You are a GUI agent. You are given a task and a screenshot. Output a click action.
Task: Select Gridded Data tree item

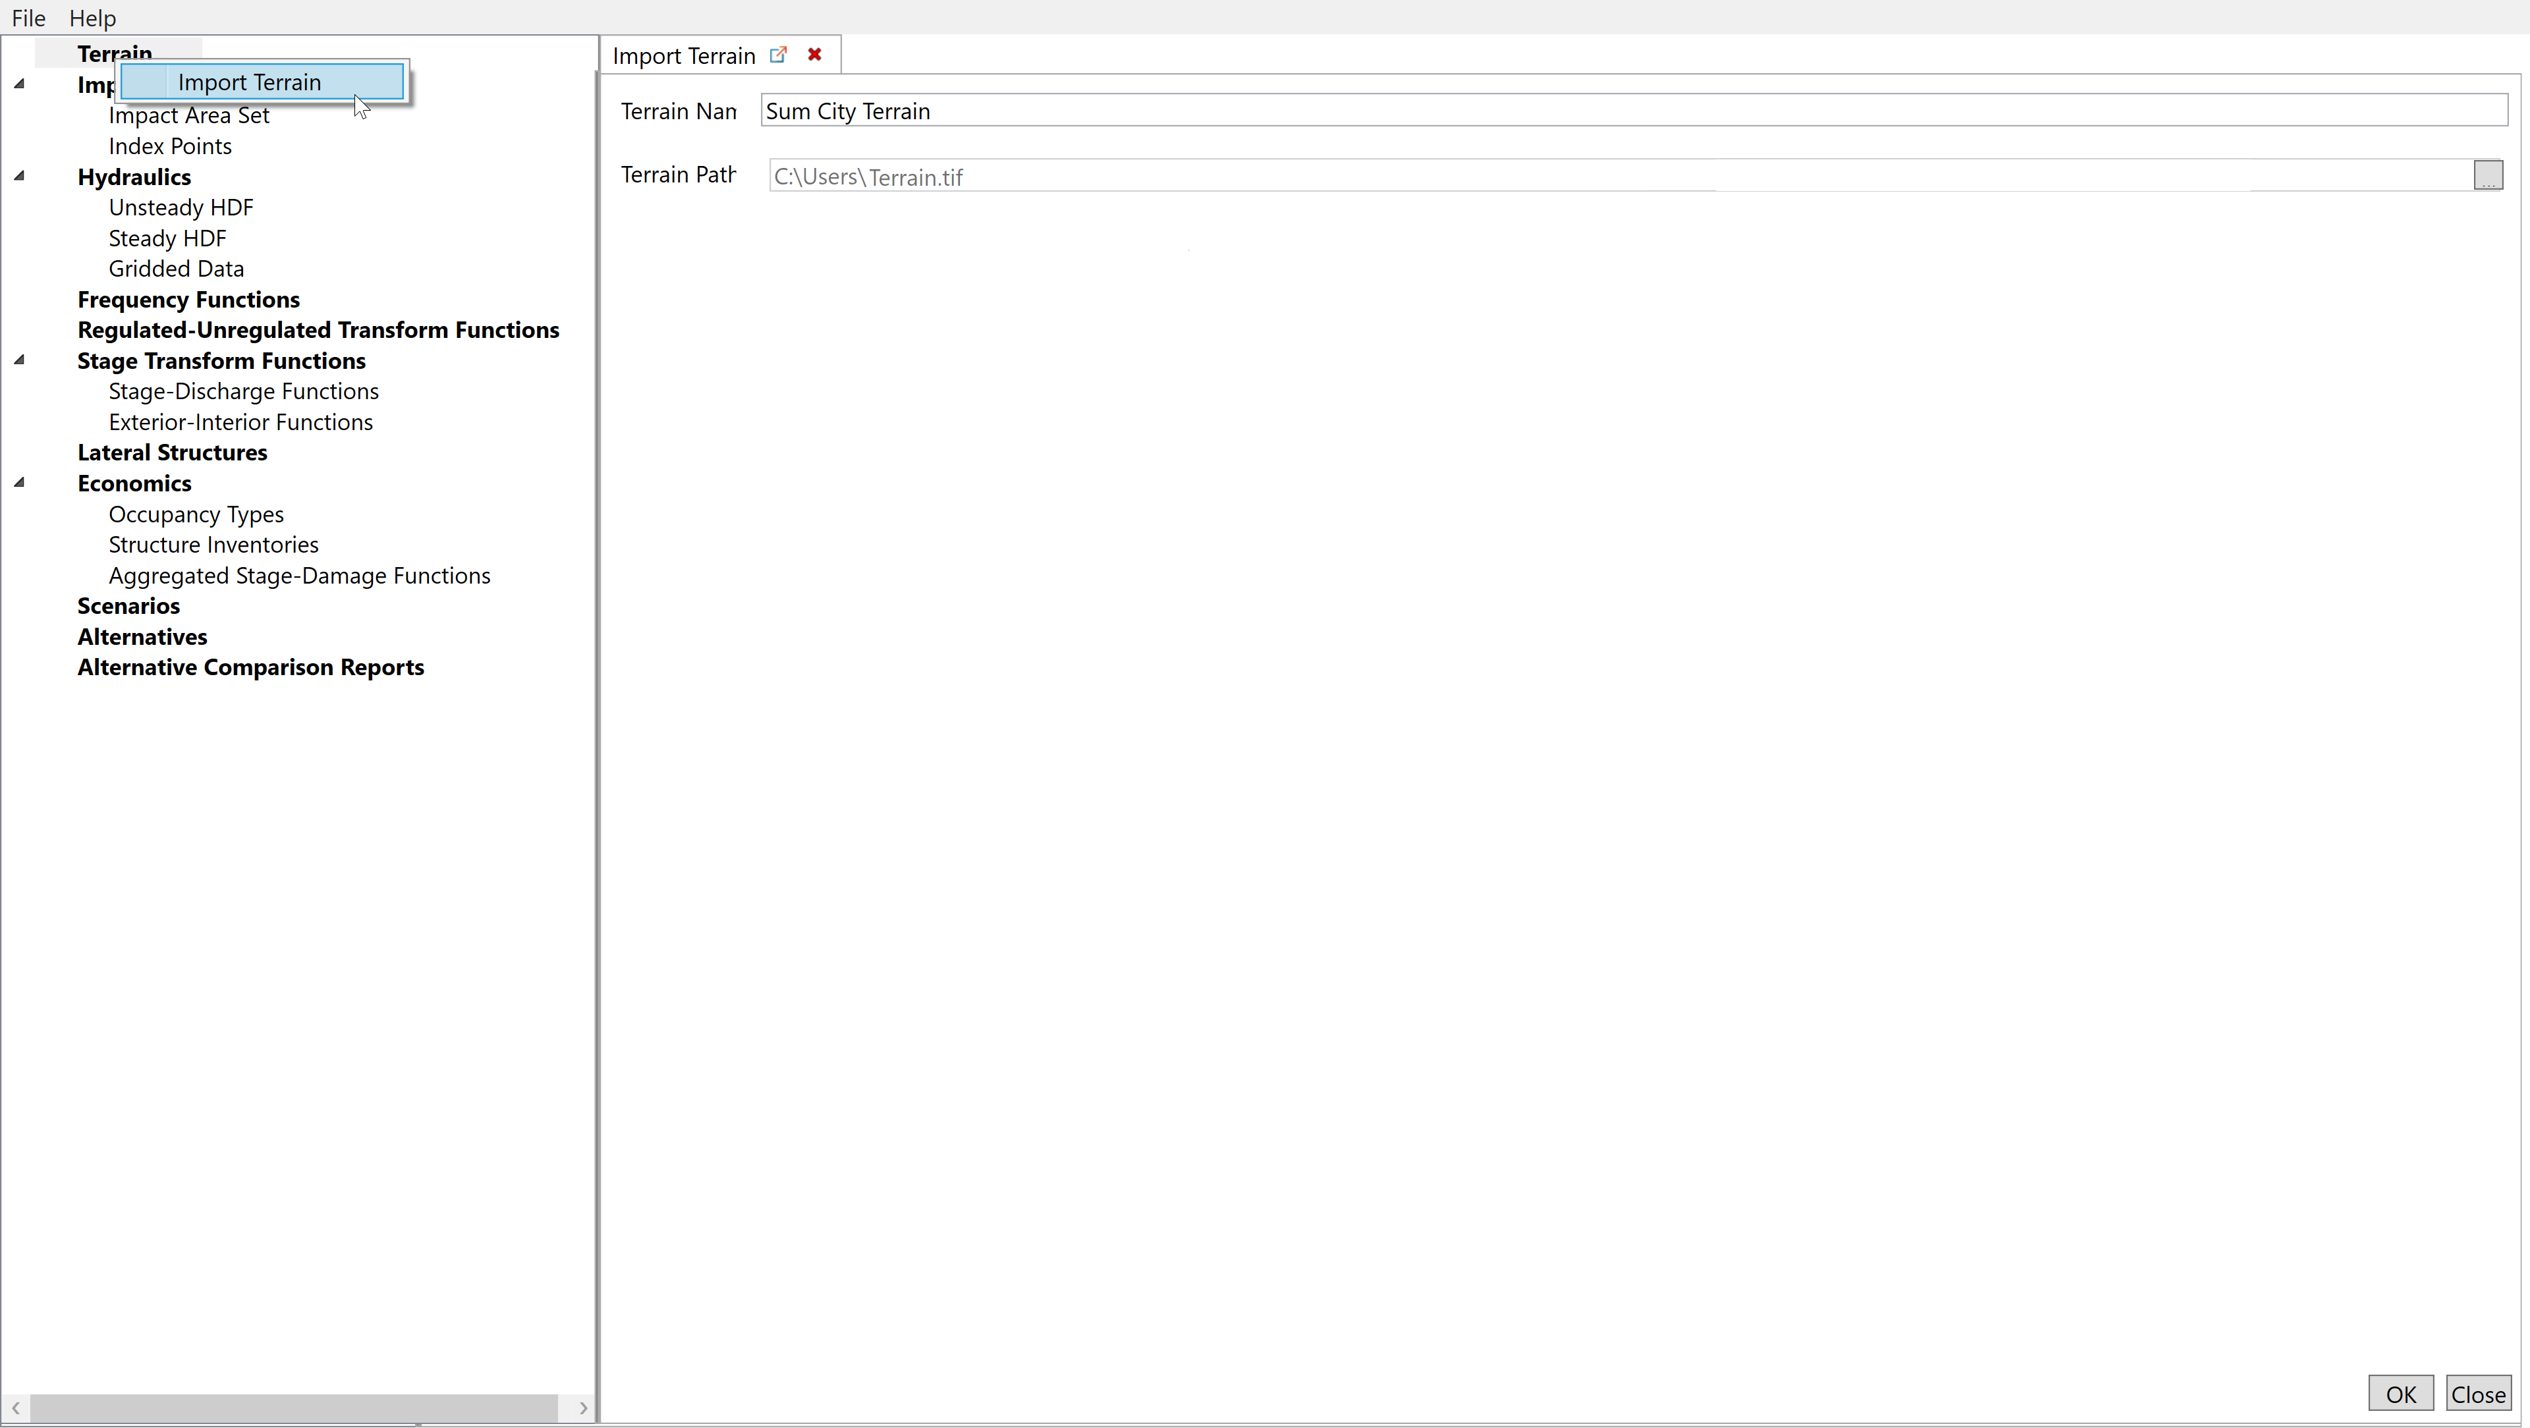click(176, 269)
